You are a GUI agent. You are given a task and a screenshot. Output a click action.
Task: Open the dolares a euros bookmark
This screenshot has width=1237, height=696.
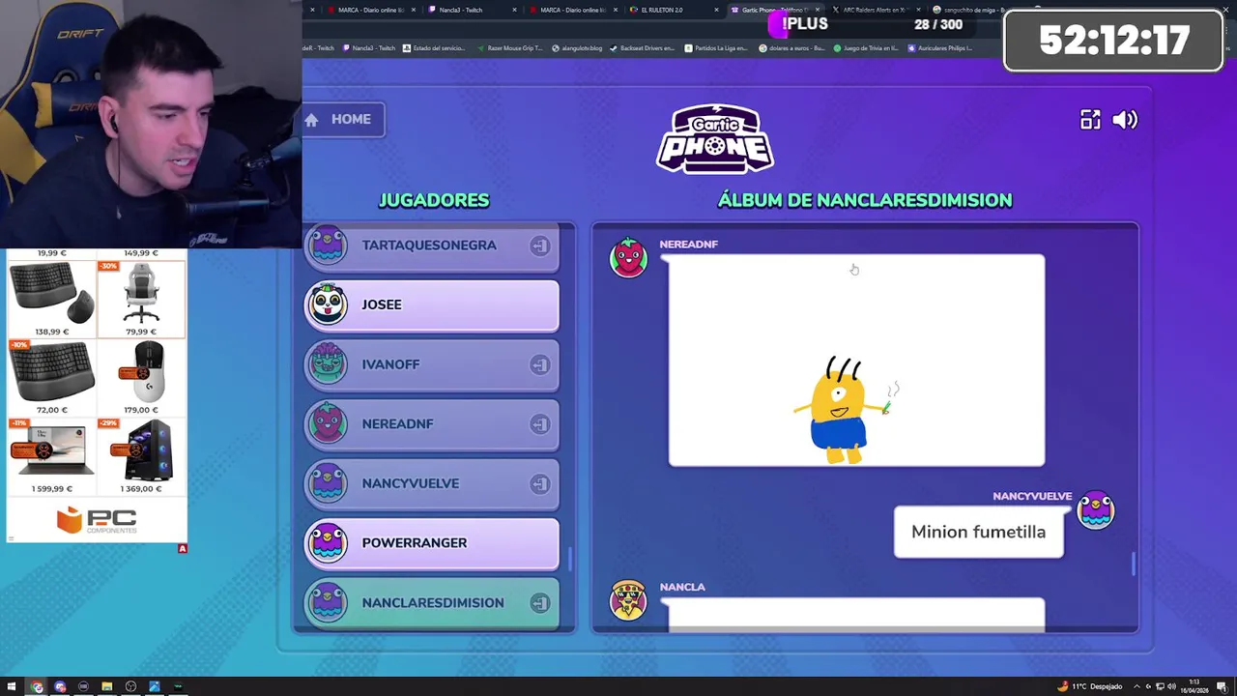pyautogui.click(x=792, y=47)
